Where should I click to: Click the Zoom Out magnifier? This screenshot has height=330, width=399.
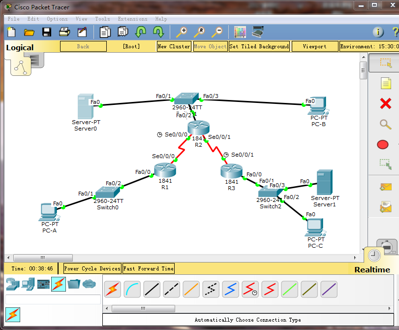tap(217, 33)
